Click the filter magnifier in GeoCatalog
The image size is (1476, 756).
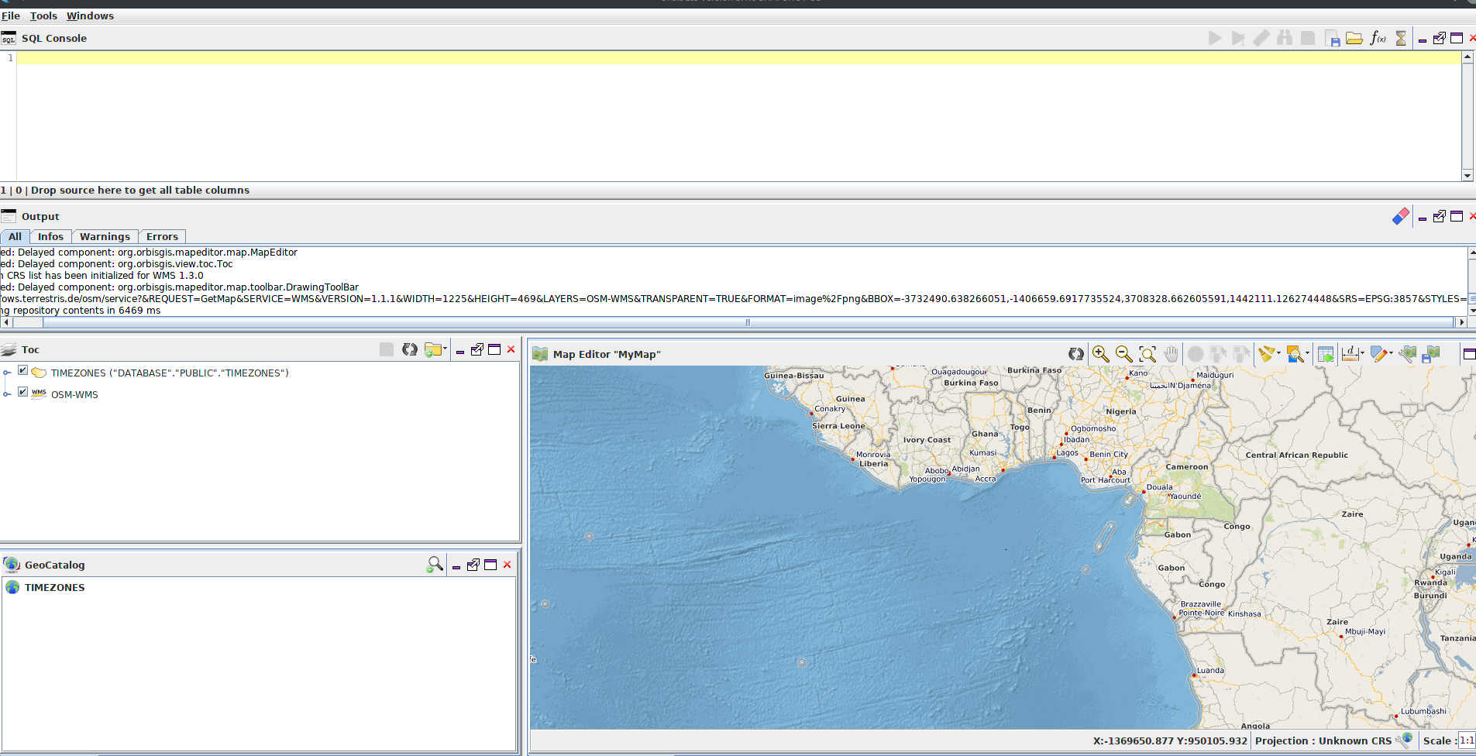click(x=435, y=565)
